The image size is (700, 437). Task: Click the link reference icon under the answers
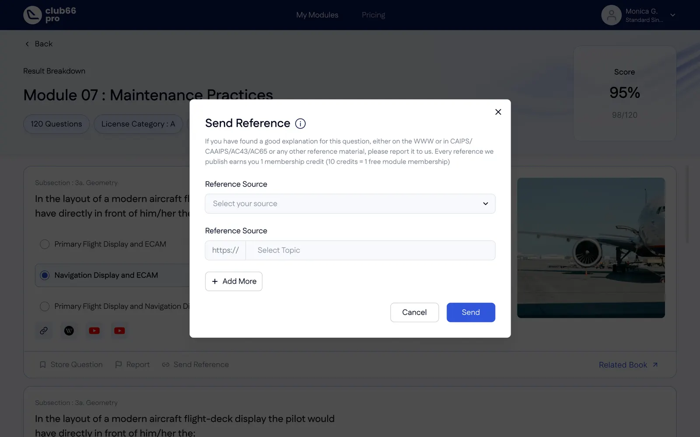point(44,331)
